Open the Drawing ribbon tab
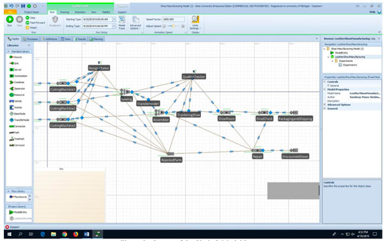The width and height of the screenshot is (384, 241). (x=65, y=12)
